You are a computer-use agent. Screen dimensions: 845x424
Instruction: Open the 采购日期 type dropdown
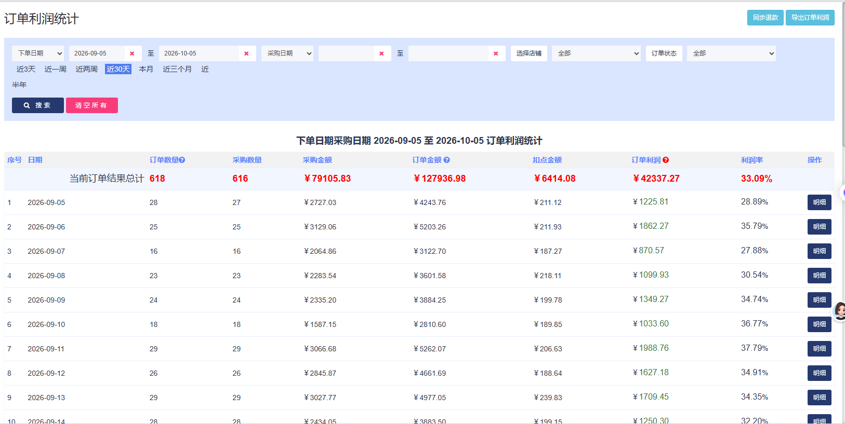tap(287, 53)
